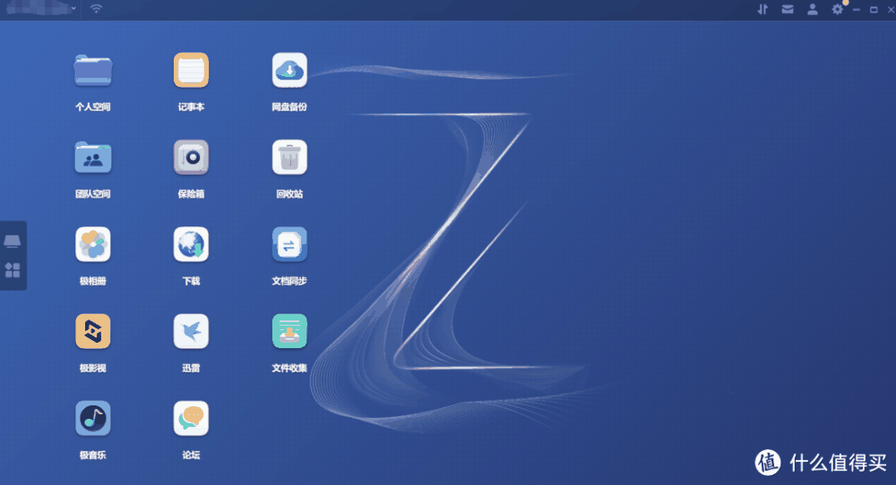
Task: Open the 个人空间 personal space folder
Action: click(x=92, y=71)
